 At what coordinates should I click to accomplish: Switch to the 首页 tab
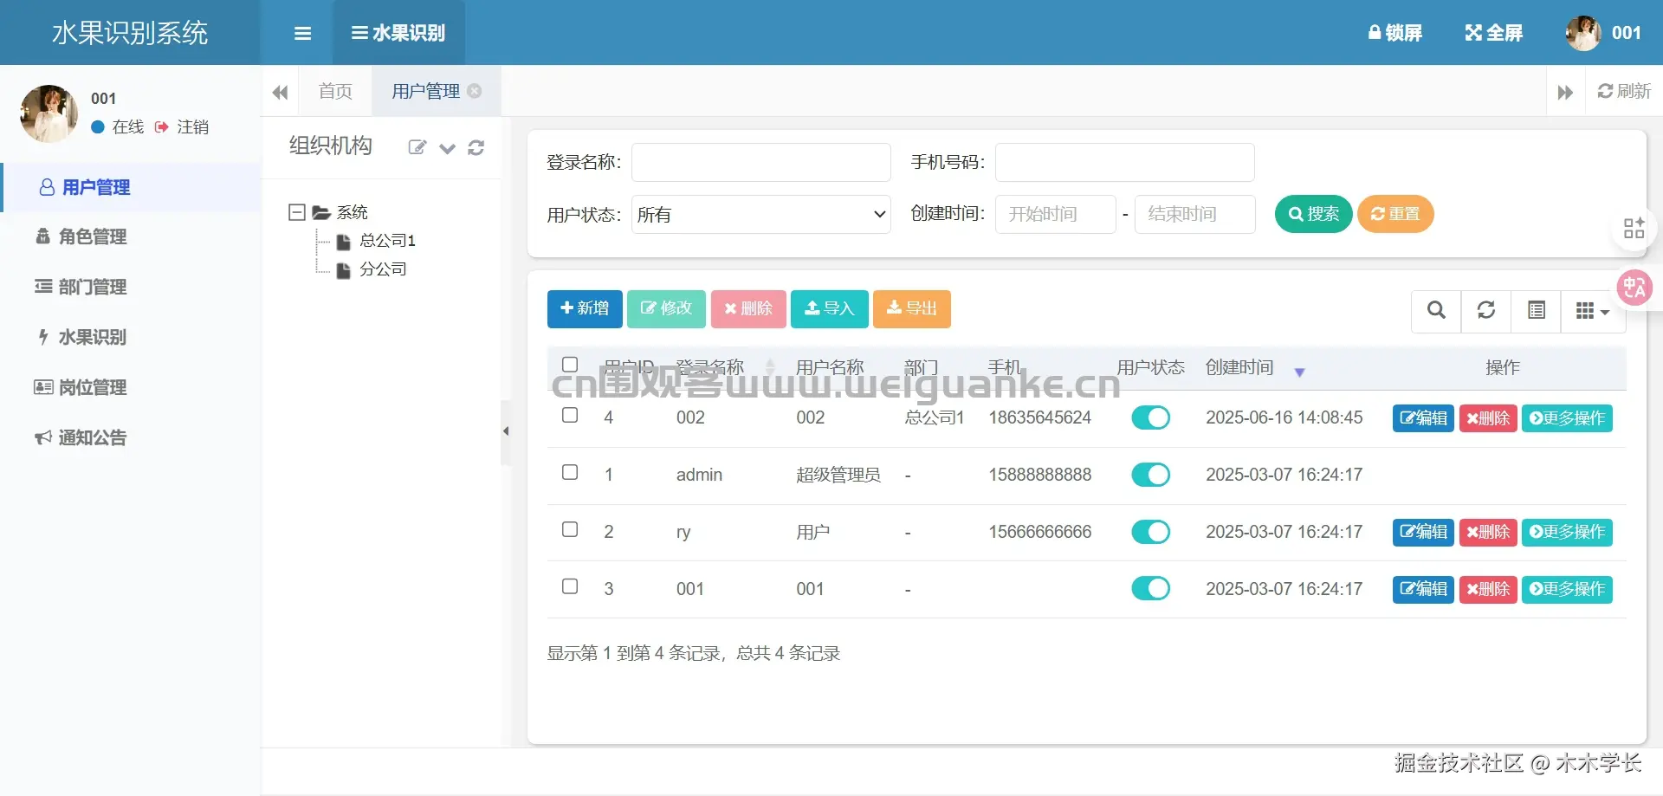[x=335, y=91]
